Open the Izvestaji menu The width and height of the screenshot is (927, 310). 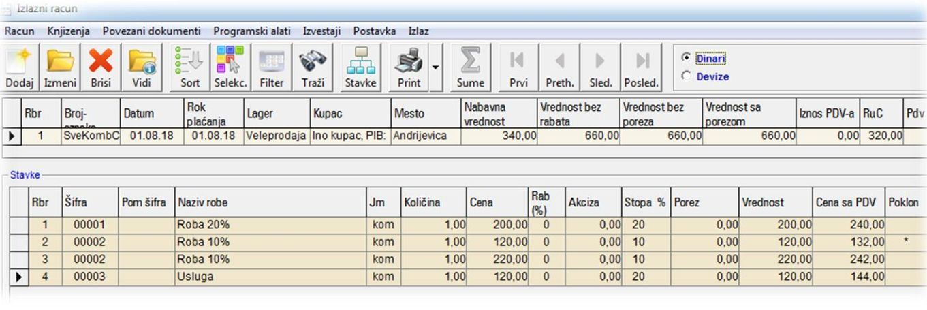pos(321,31)
